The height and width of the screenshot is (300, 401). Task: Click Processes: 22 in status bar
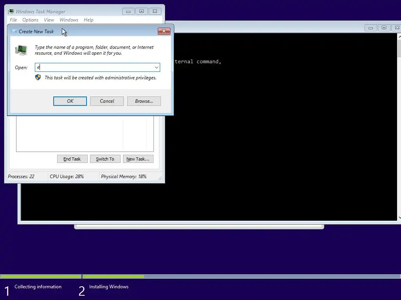[x=21, y=177]
